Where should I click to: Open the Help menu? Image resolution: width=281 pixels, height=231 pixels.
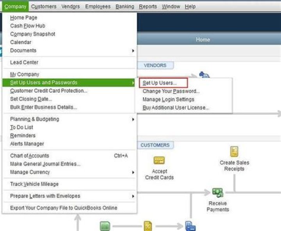click(190, 7)
